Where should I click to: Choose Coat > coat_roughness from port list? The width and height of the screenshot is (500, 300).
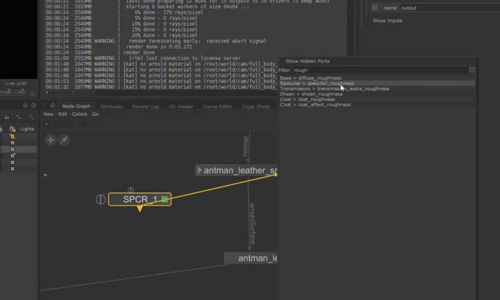tap(307, 99)
